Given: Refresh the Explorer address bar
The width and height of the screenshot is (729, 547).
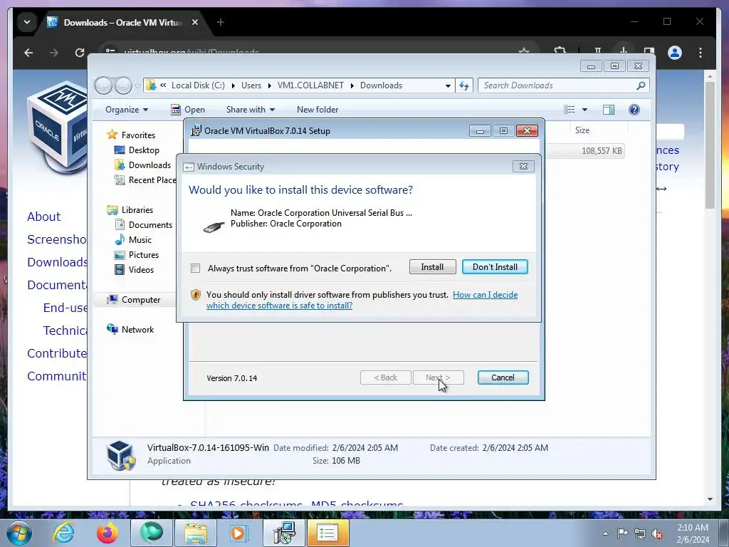Looking at the screenshot, I should (x=464, y=85).
